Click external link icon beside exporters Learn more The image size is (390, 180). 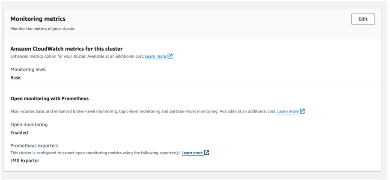click(x=206, y=153)
